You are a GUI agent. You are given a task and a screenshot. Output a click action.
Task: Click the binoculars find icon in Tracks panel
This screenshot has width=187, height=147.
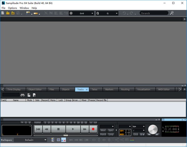(22, 95)
